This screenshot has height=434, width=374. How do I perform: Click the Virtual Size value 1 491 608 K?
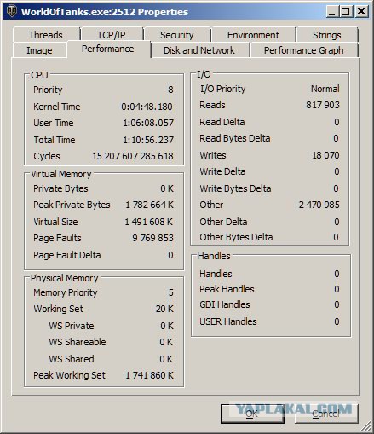coord(149,222)
